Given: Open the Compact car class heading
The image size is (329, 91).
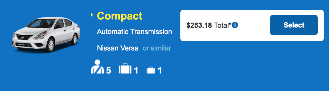Looking at the screenshot, I should (120, 16).
